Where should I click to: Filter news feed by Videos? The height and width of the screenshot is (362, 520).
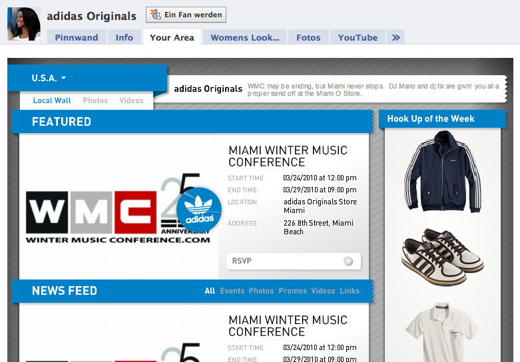pos(323,291)
